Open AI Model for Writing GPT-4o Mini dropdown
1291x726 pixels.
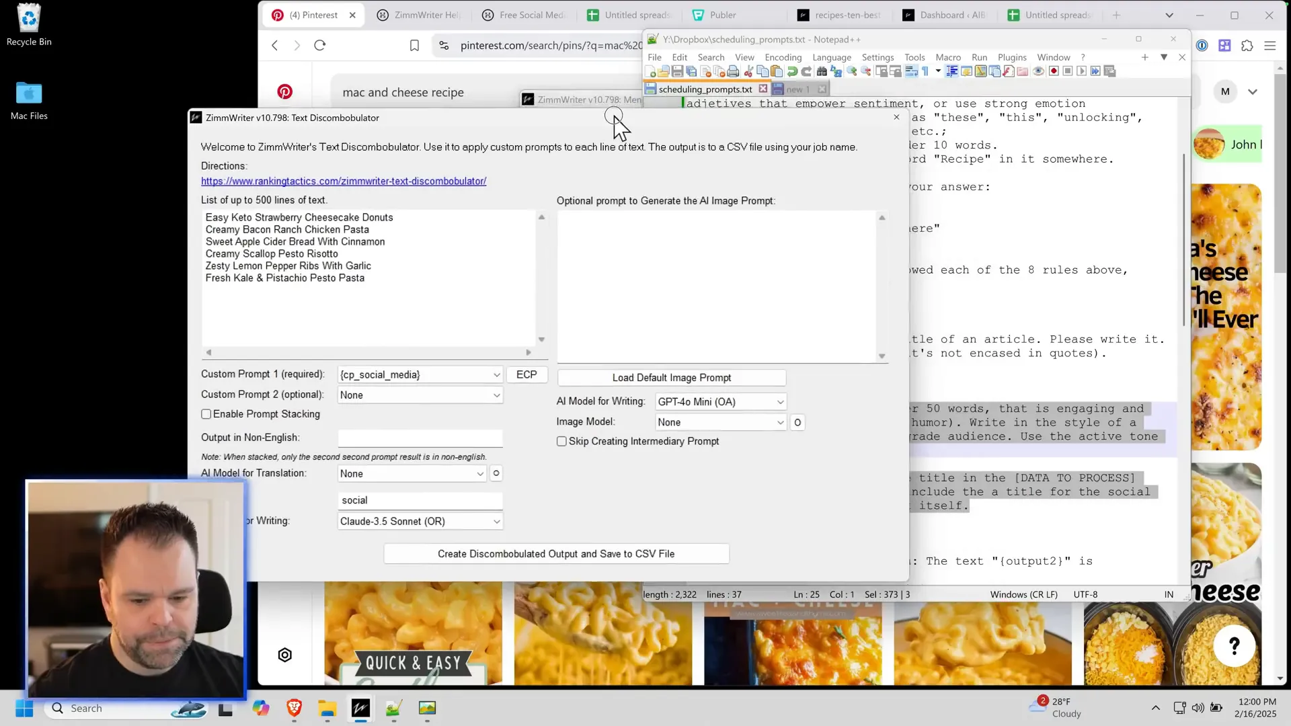click(x=720, y=401)
